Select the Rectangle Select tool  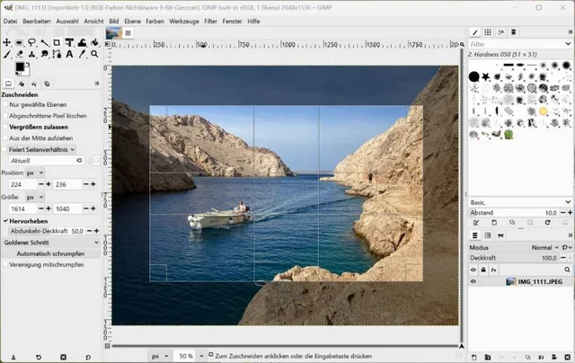tap(19, 42)
